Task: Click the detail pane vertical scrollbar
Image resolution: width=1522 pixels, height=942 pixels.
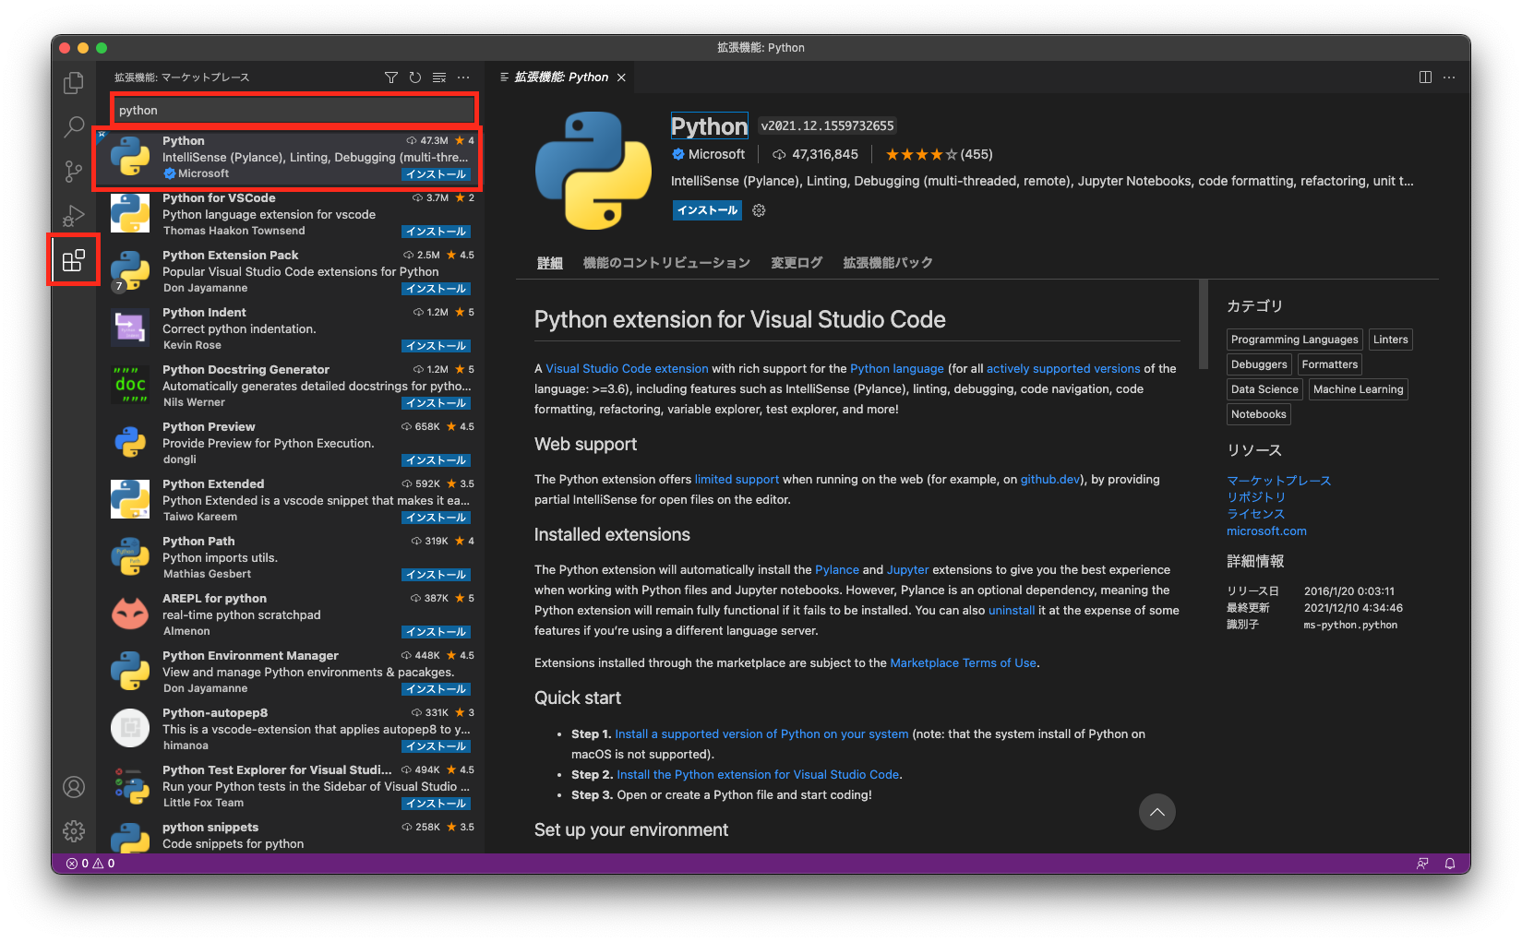Action: point(1203,325)
